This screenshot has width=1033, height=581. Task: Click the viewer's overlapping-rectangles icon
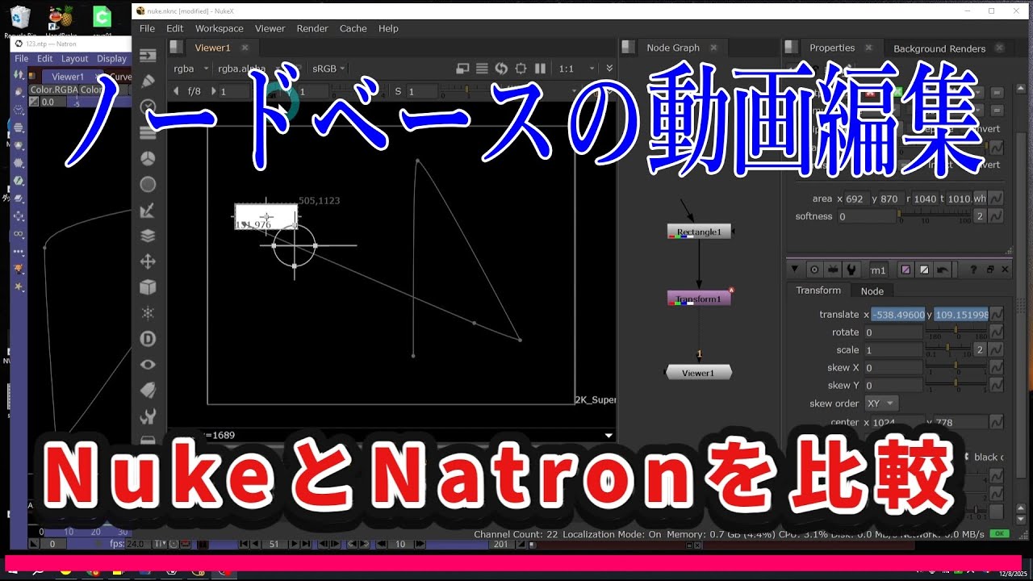(463, 69)
